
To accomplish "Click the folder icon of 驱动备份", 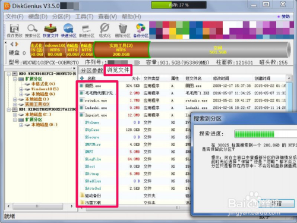I will click(82, 196).
